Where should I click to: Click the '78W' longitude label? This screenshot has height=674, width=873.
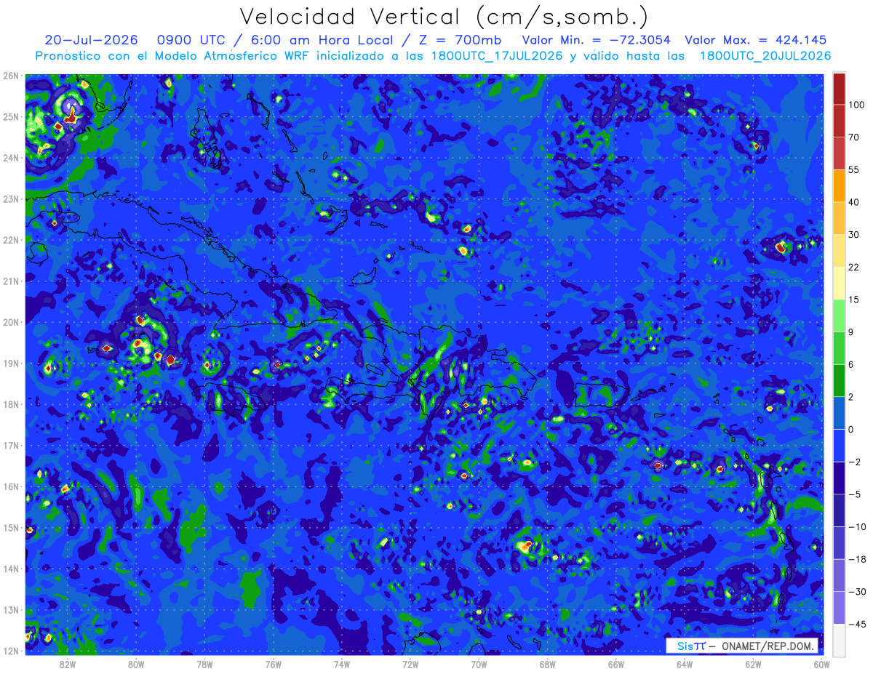pos(204,664)
